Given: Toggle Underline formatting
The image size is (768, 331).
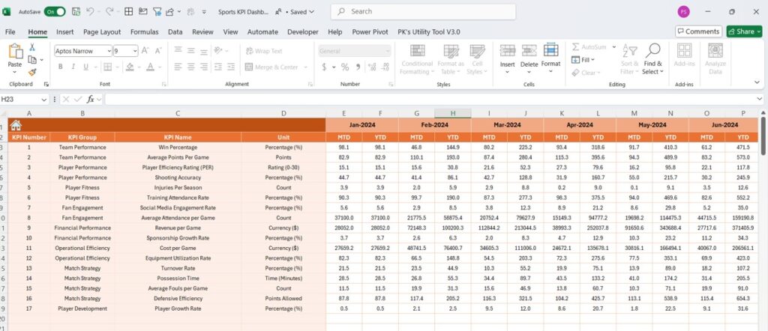Looking at the screenshot, I should coord(85,67).
